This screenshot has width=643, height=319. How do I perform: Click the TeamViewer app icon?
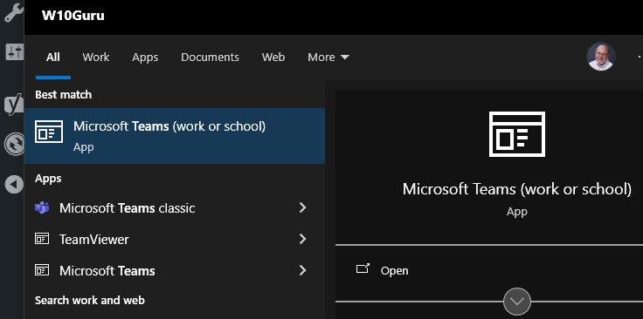pyautogui.click(x=42, y=239)
